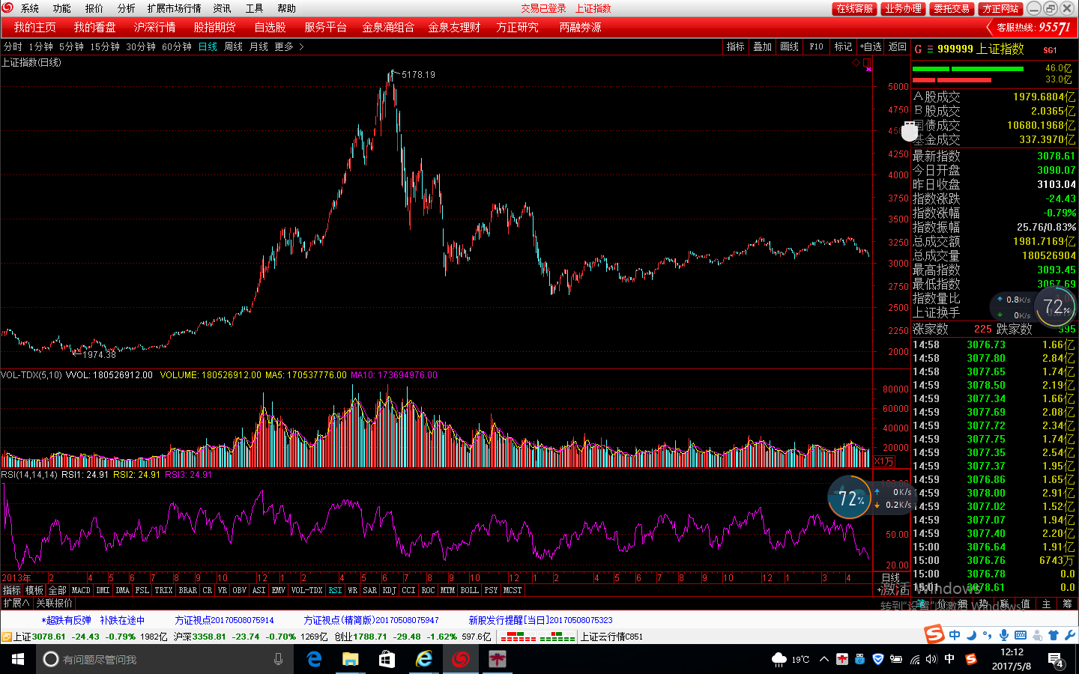Select the 周线 weekly period
Viewport: 1079px width, 674px height.
pyautogui.click(x=234, y=46)
